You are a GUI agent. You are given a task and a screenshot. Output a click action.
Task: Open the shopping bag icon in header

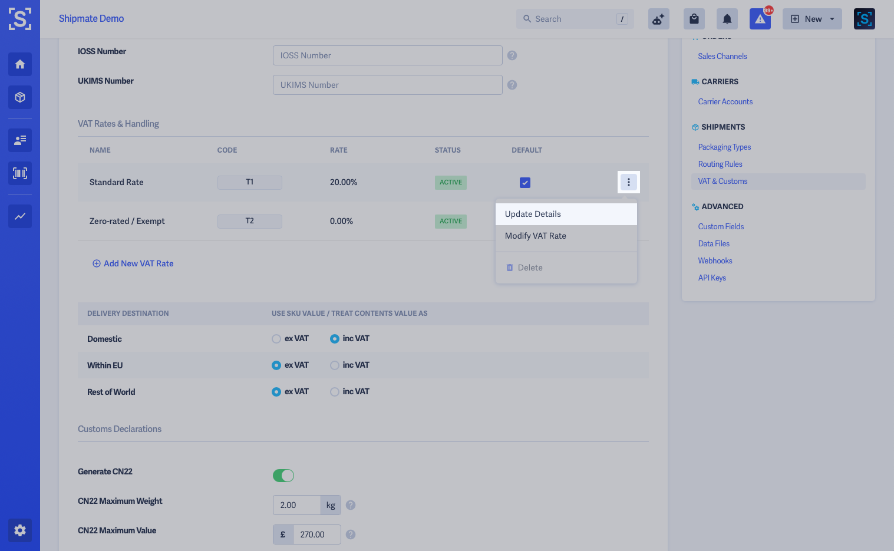[x=694, y=19]
